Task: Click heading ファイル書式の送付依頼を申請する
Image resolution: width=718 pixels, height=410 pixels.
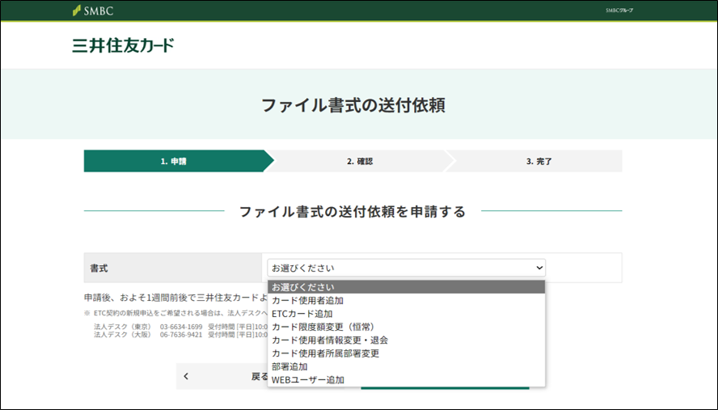Action: 353,212
